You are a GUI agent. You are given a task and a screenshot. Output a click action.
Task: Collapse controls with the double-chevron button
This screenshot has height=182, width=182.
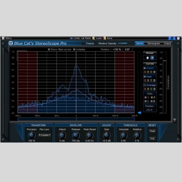click(174, 121)
